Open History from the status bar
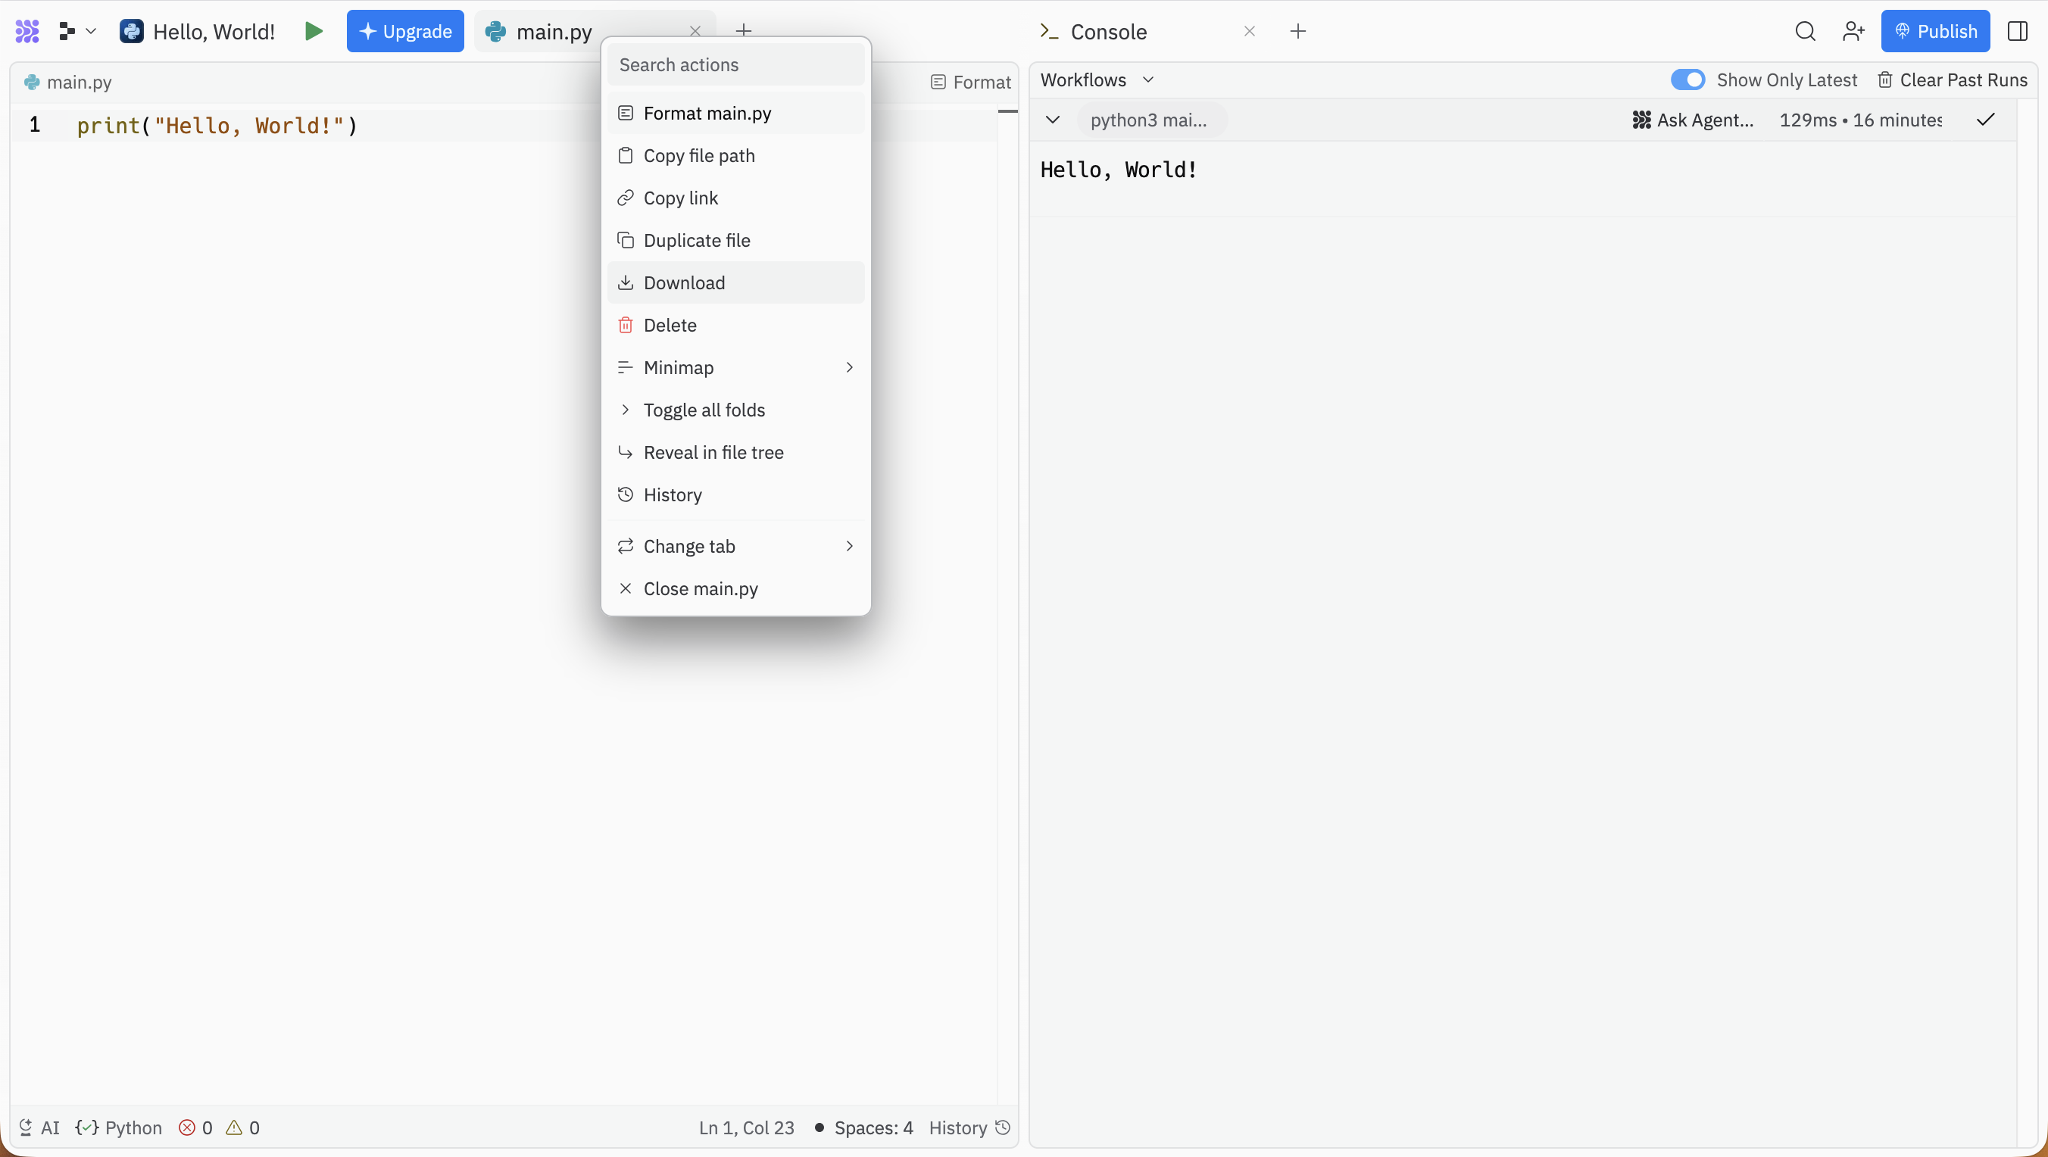Viewport: 2048px width, 1157px height. click(x=969, y=1127)
